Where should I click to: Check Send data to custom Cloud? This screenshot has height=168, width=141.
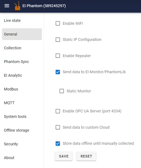[x=58, y=127]
